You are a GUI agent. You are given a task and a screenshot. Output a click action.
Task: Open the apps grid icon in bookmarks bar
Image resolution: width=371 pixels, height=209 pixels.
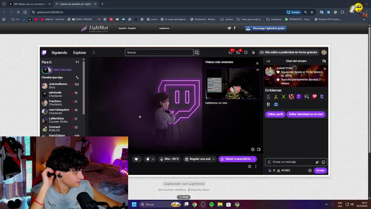(x=4, y=19)
